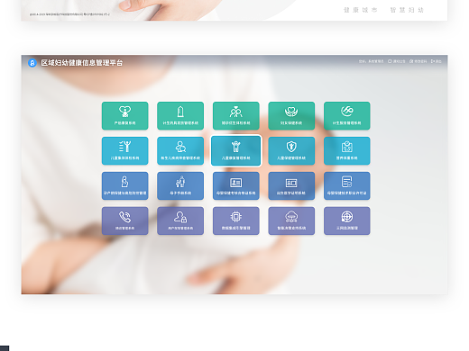Click the header link with pencil edit icon

coord(418,61)
